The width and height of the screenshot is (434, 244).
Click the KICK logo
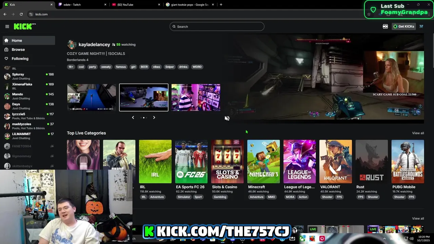[x=24, y=26]
